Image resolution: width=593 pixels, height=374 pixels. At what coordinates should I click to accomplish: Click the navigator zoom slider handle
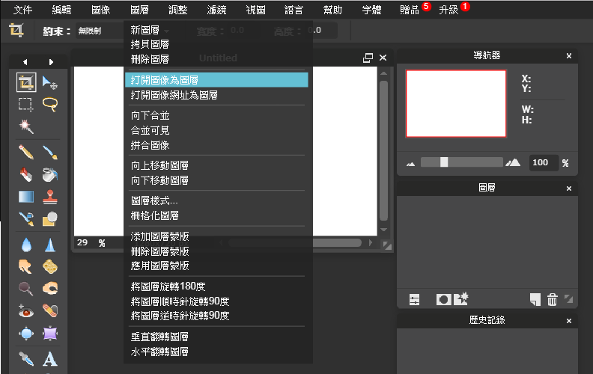click(x=444, y=162)
